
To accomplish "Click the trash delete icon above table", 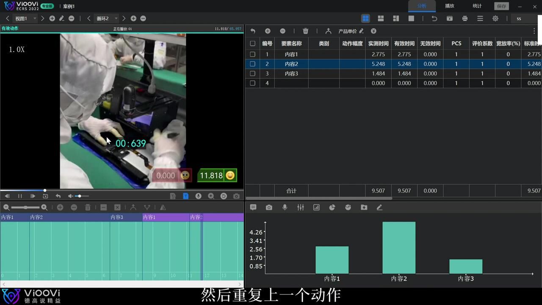I will point(305,31).
